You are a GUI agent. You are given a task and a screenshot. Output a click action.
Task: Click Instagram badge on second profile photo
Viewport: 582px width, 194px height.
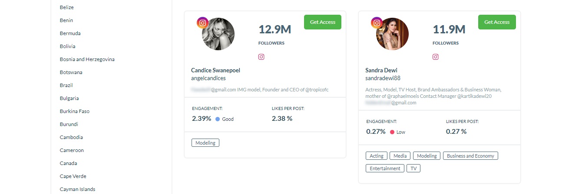point(377,23)
